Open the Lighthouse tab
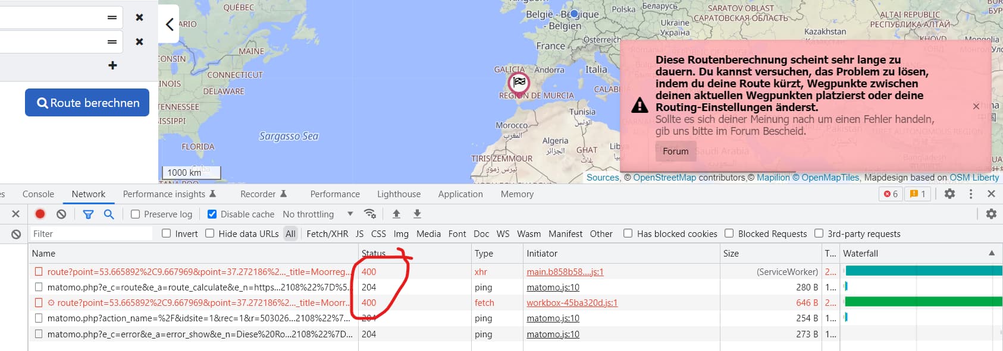 point(399,194)
